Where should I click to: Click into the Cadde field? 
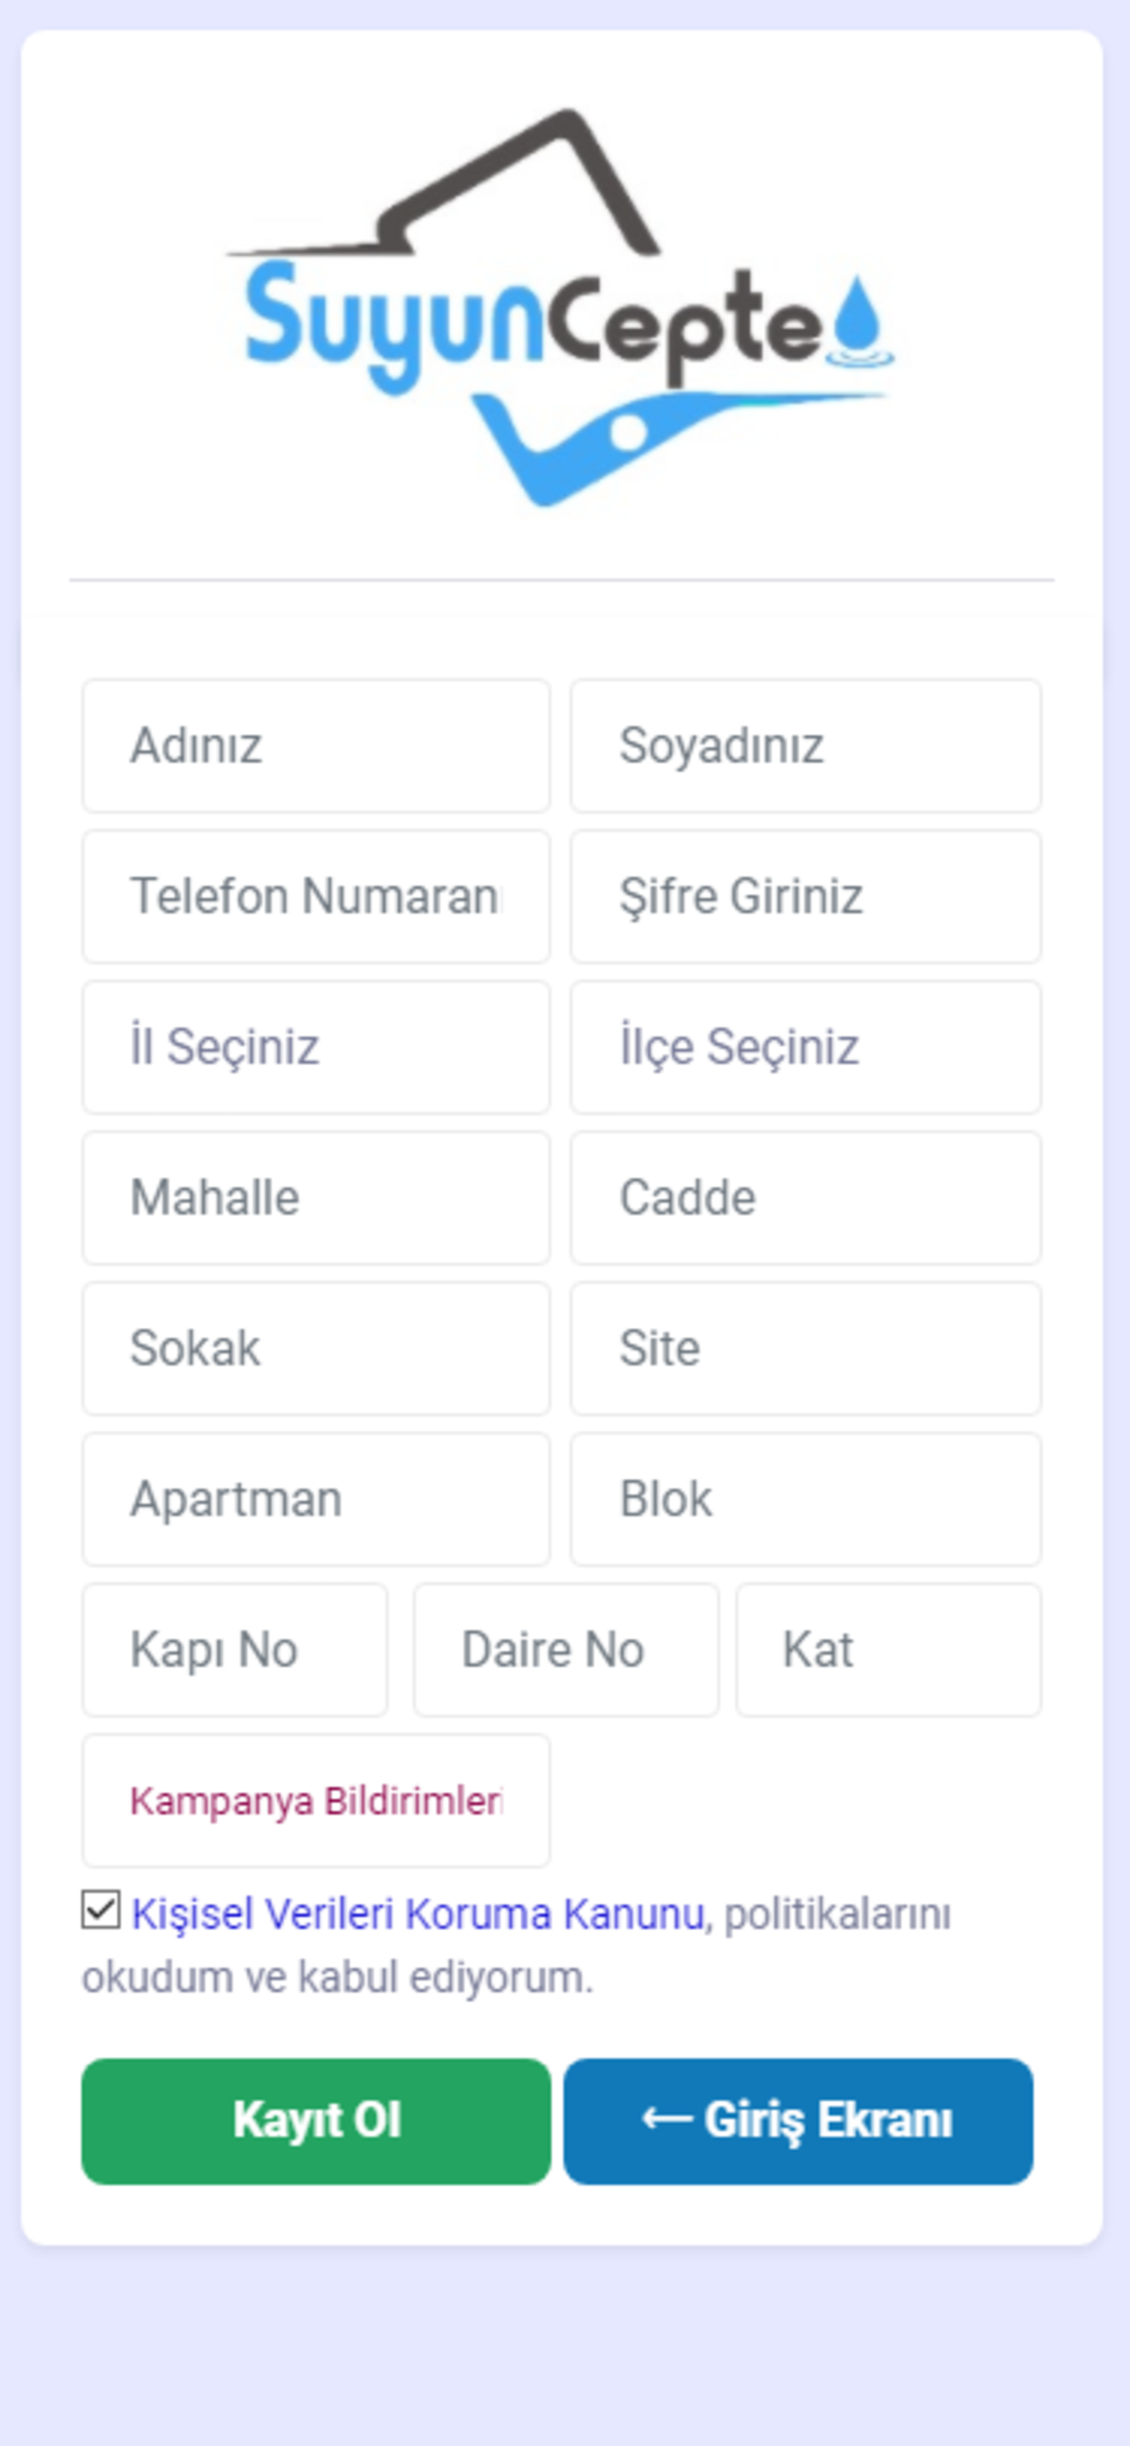[805, 1198]
